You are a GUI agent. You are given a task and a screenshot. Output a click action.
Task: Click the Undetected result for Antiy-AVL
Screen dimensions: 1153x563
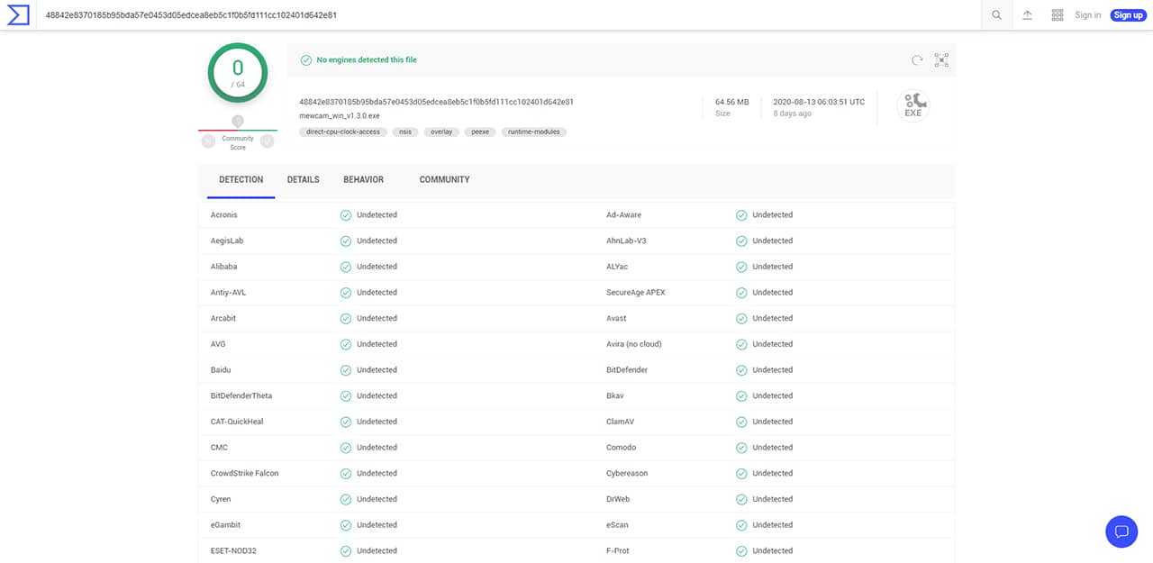377,293
